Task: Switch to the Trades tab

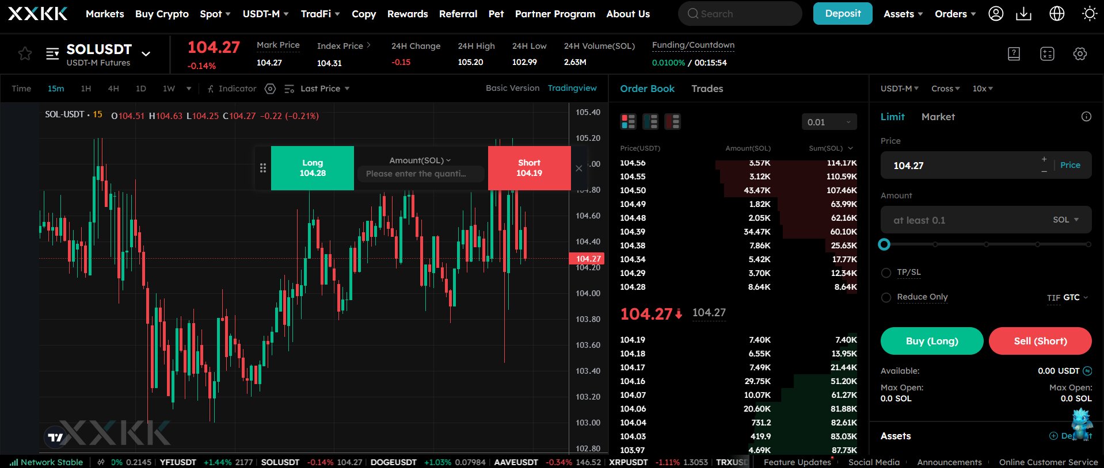Action: (707, 89)
